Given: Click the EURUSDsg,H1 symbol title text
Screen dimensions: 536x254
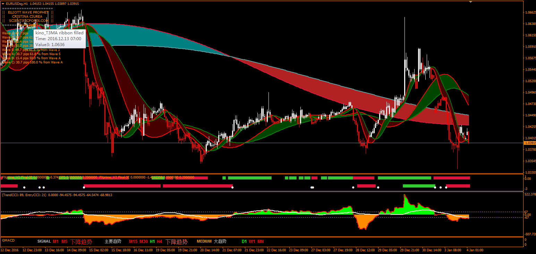Looking at the screenshot, I should point(17,3).
